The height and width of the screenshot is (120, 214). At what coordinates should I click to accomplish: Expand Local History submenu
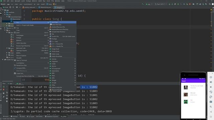(31, 63)
